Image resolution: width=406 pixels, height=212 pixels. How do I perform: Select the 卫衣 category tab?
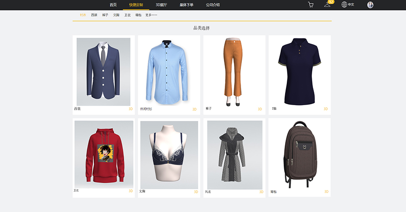point(127,15)
